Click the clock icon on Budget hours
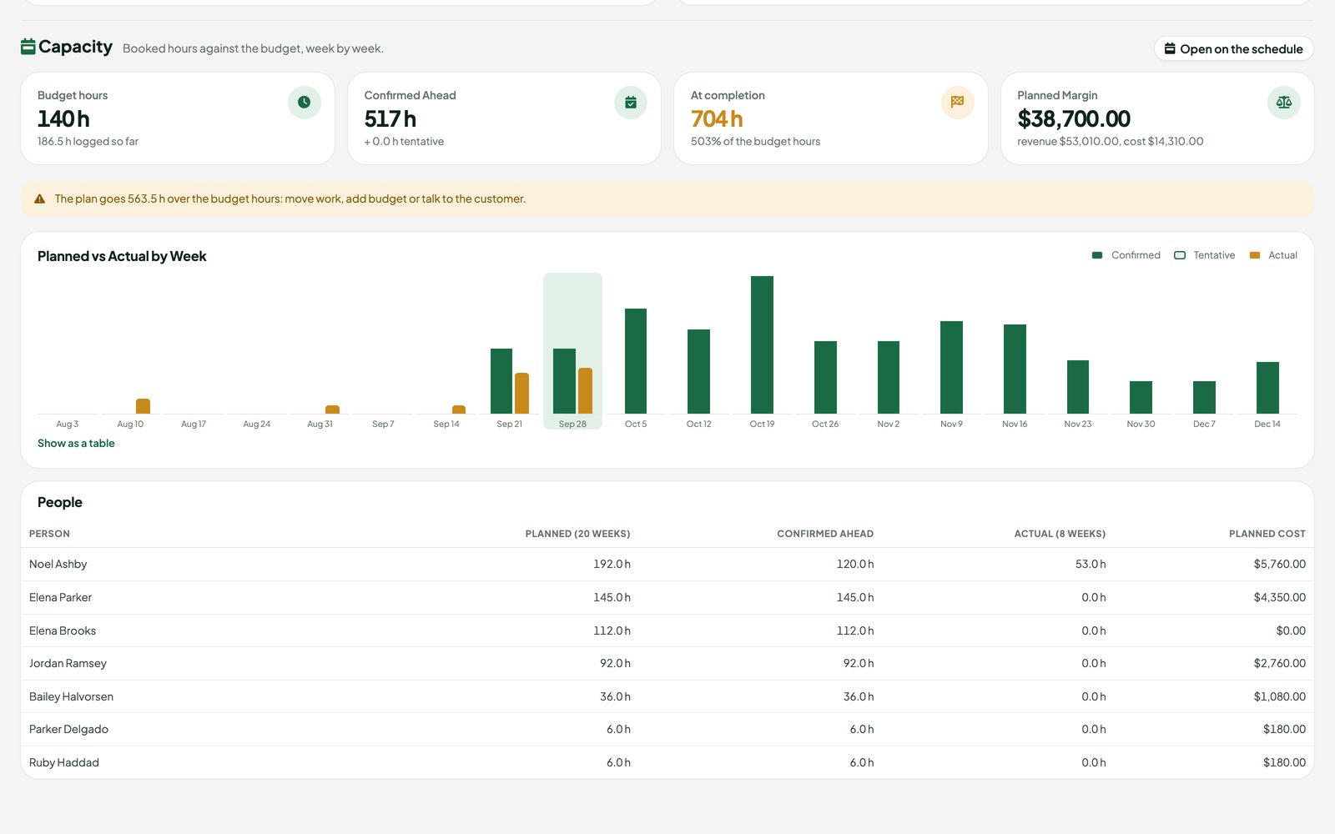Viewport: 1335px width, 834px height. pyautogui.click(x=304, y=102)
